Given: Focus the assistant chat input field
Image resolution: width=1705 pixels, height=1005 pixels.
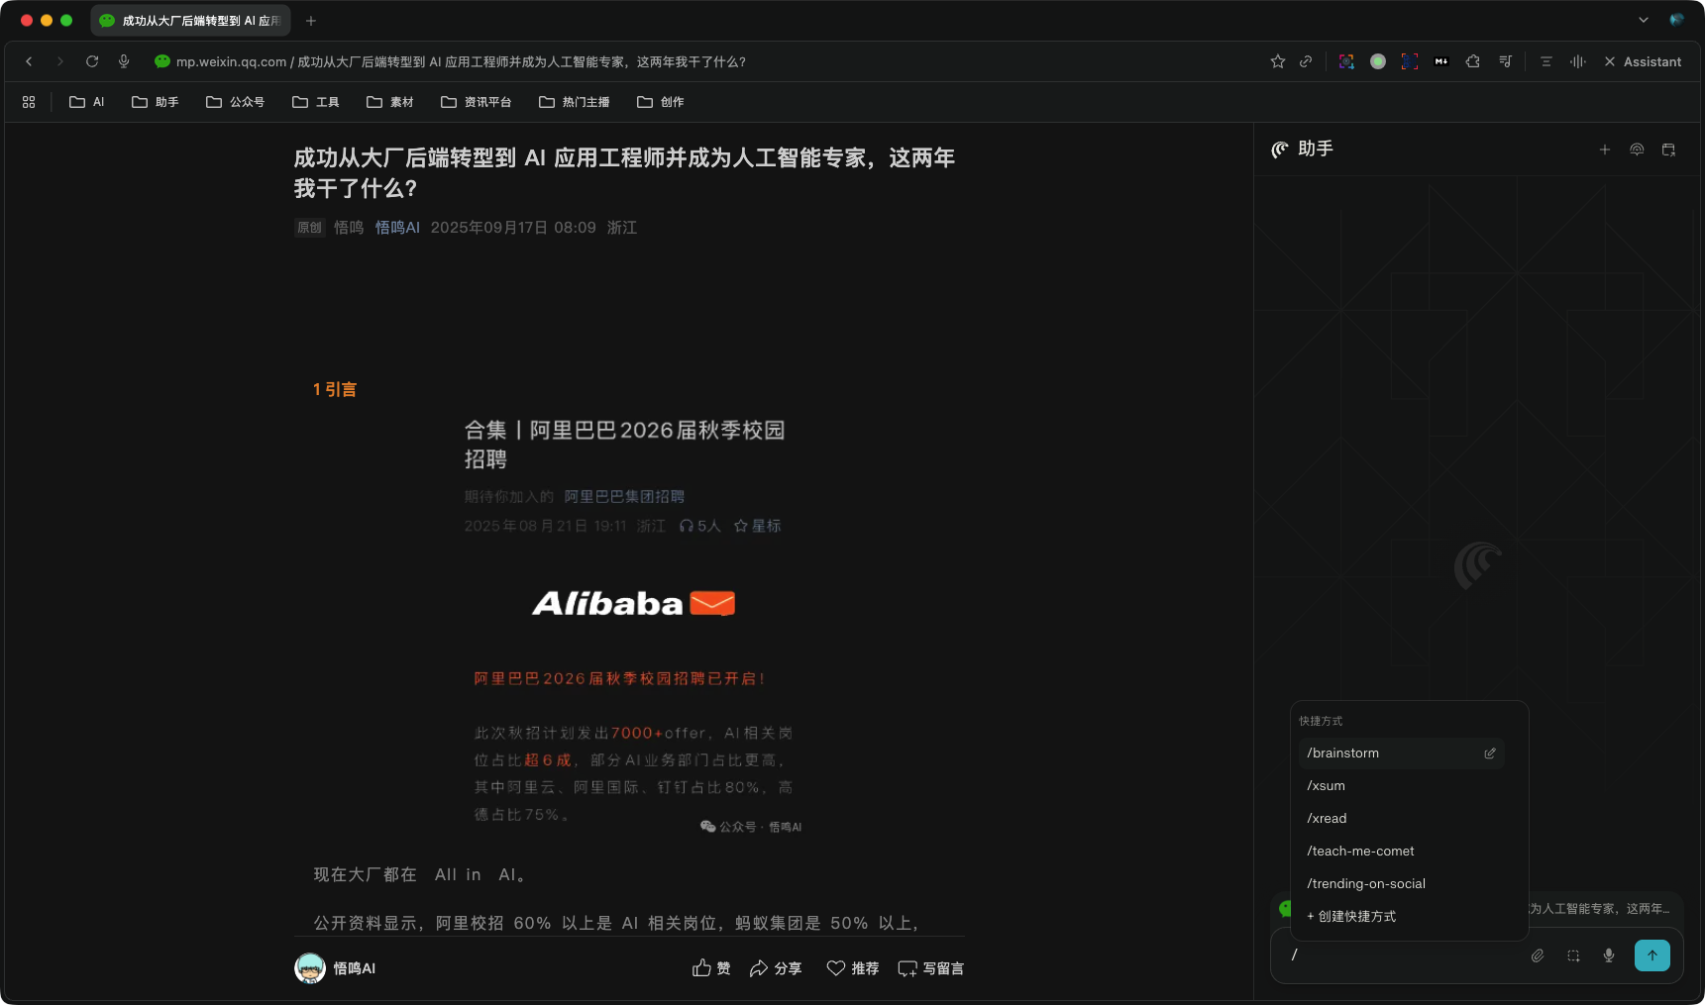Looking at the screenshot, I should tap(1407, 955).
